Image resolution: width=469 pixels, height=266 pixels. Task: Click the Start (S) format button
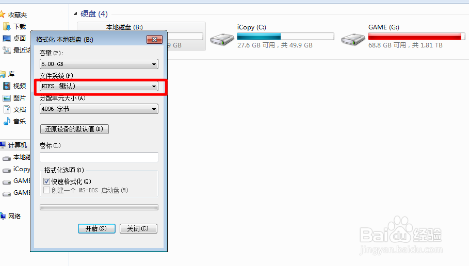pyautogui.click(x=96, y=229)
